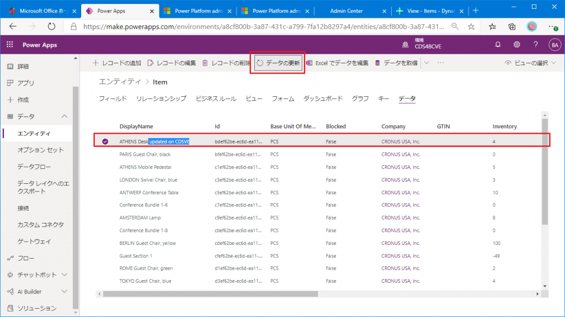Click the data grid vertical scrollbar
Image resolution: width=565 pixels, height=317 pixels.
(x=545, y=171)
